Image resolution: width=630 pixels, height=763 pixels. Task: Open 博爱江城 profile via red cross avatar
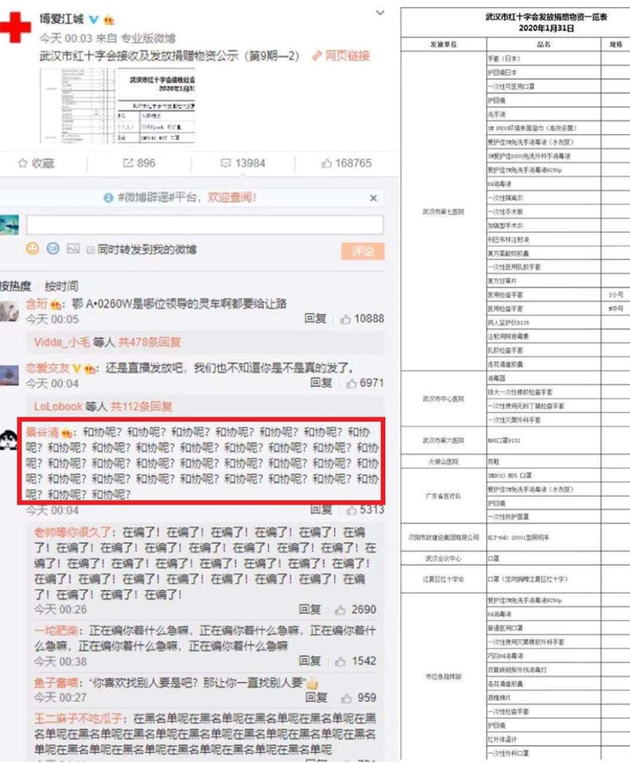pyautogui.click(x=13, y=27)
